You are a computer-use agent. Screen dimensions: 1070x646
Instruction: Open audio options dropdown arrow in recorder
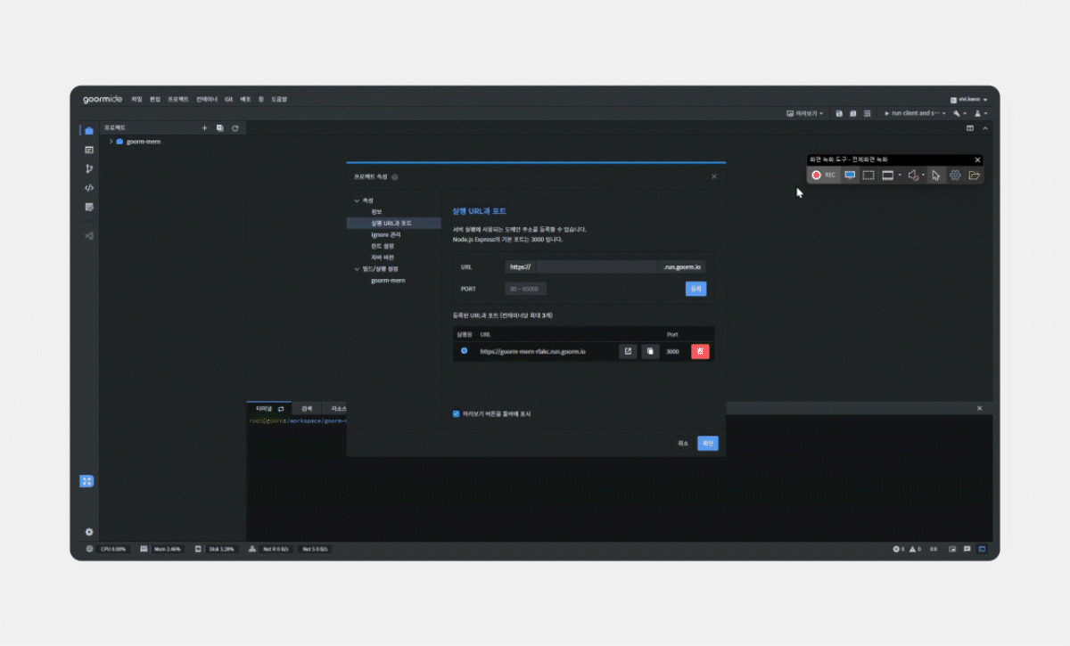click(923, 175)
